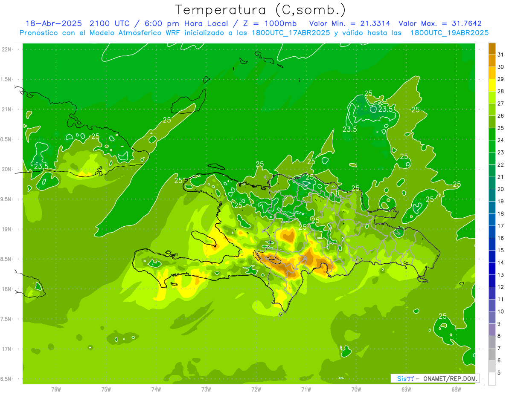The width and height of the screenshot is (512, 395).
Task: Click legend swatch between 26 and 27
Action: point(492,110)
